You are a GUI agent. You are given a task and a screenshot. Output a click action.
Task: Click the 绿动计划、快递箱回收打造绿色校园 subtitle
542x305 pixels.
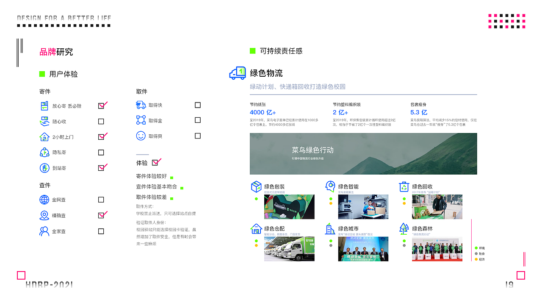[x=298, y=87]
